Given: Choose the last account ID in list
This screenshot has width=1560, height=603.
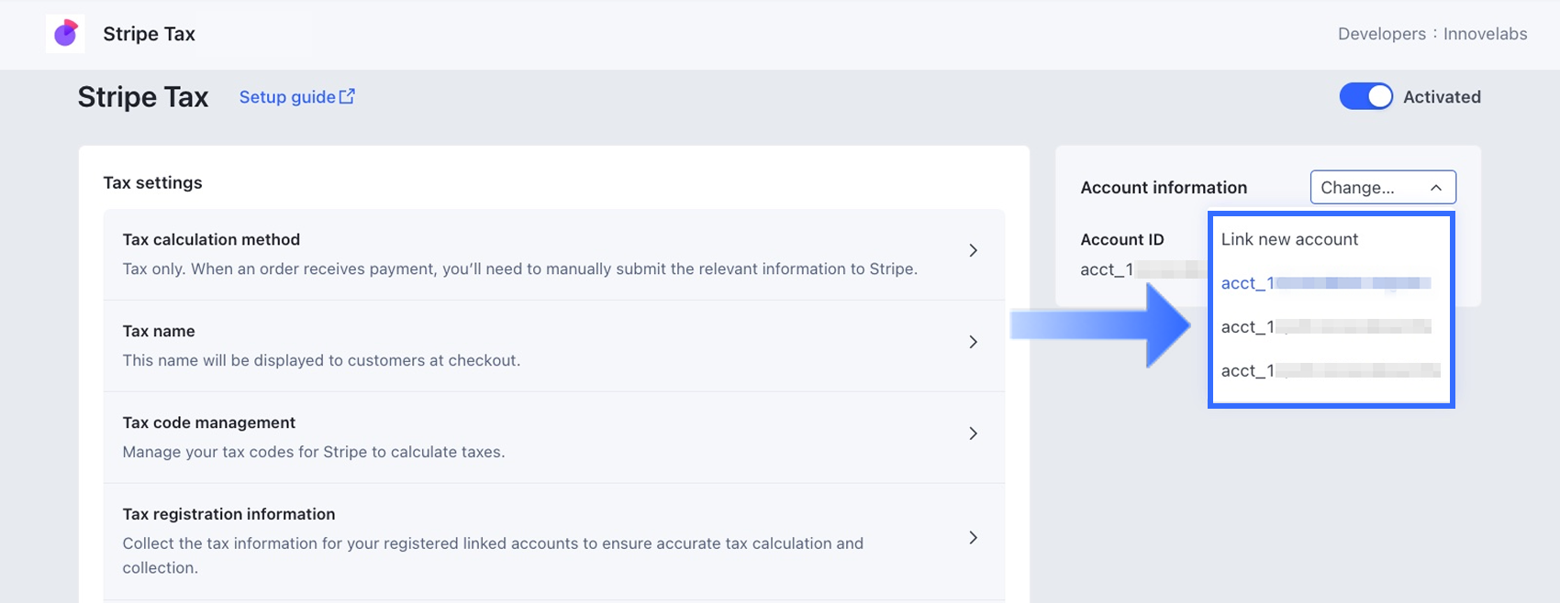Looking at the screenshot, I should click(x=1329, y=371).
